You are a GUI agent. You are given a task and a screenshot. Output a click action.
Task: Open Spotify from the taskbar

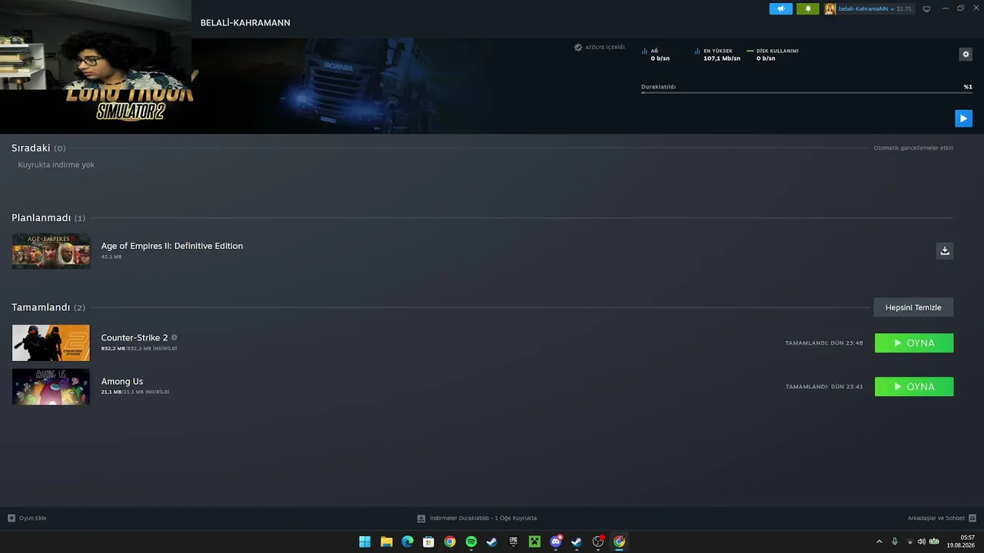point(471,541)
